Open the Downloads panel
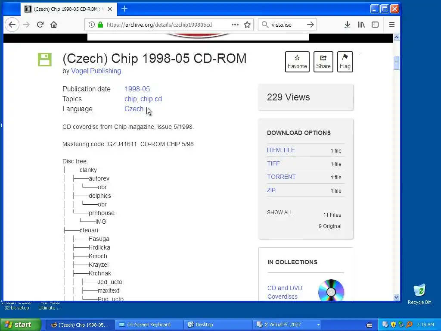The width and height of the screenshot is (441, 331). point(348,25)
